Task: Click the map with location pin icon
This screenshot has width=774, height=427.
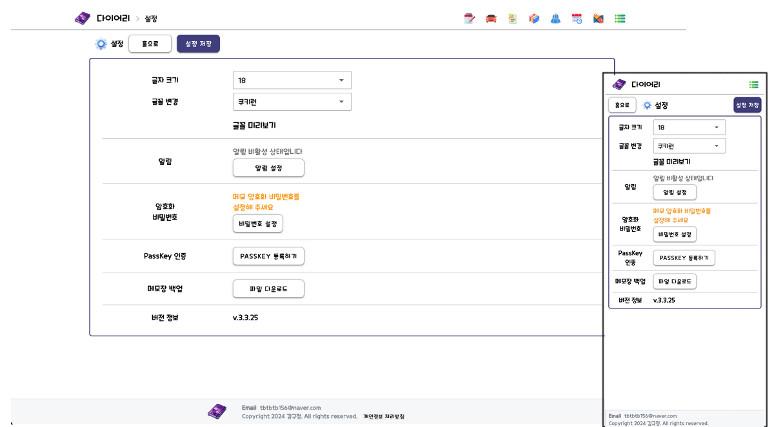Action: 598,19
